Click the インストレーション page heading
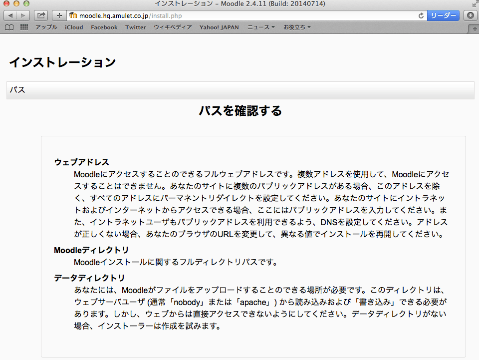The width and height of the screenshot is (479, 360). [63, 62]
